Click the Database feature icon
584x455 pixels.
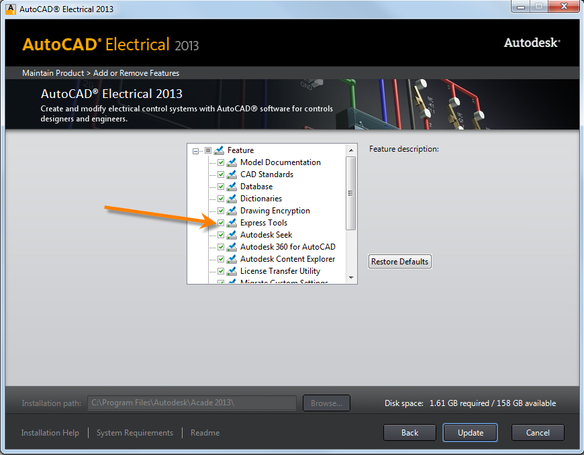(232, 187)
